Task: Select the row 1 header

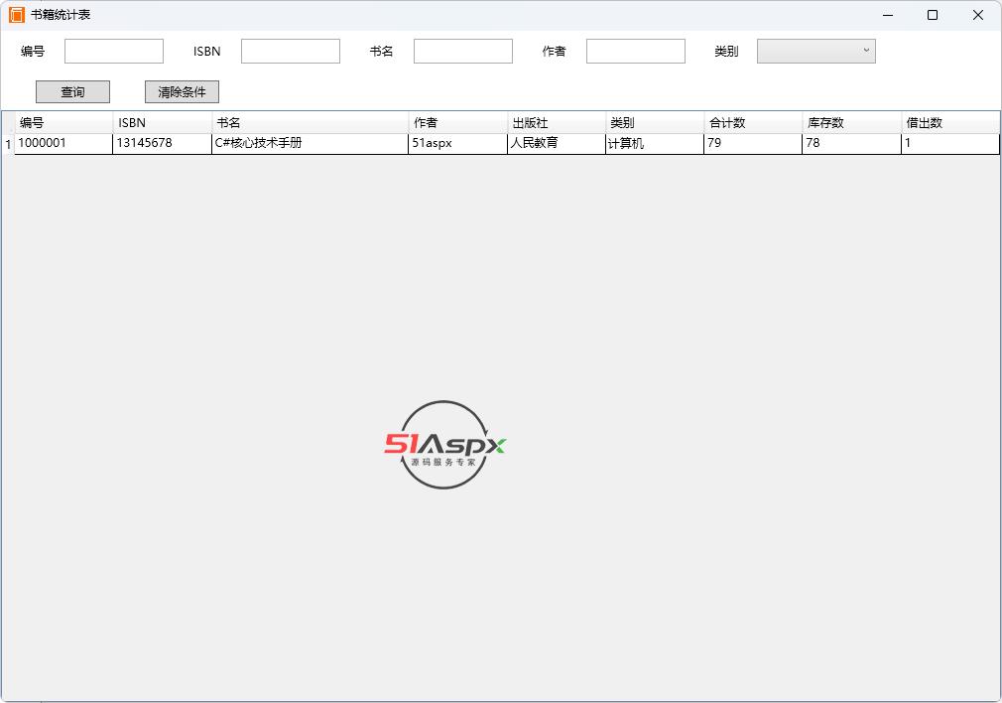Action: [8, 144]
